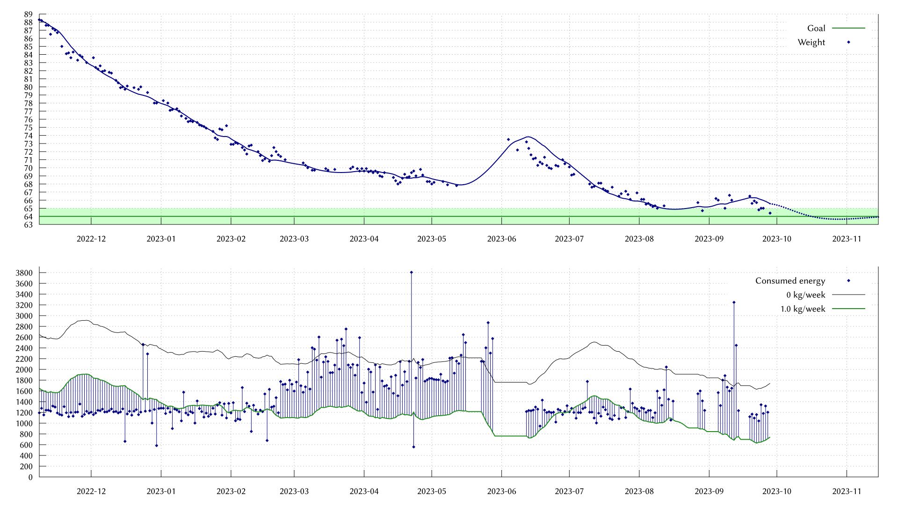Select the 3800 kcal spike data point
898x505 pixels.
point(411,272)
